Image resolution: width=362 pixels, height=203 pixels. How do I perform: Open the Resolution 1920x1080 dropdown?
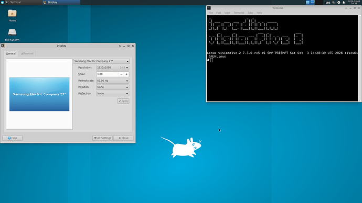(112, 67)
